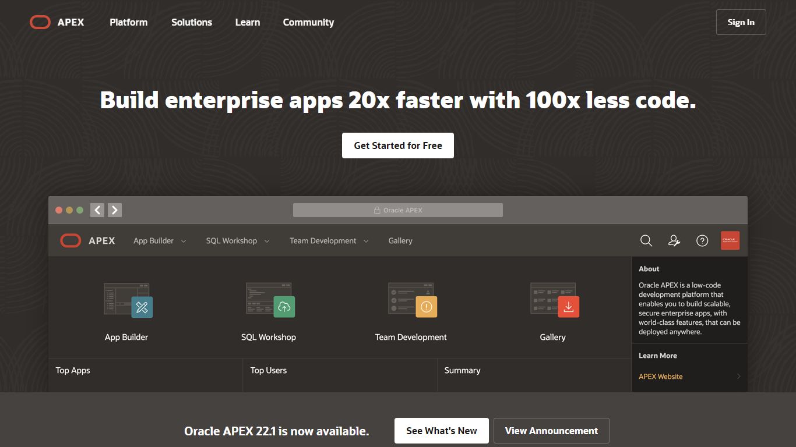Viewport: 796px width, 447px height.
Task: Click the green mock window maximize dot
Action: (80, 210)
